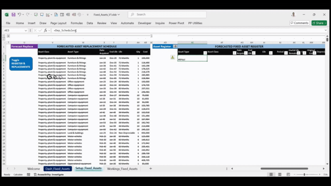Open the Customize Quick Access Toolbar dropdown
The height and width of the screenshot is (186, 331).
tap(88, 14)
